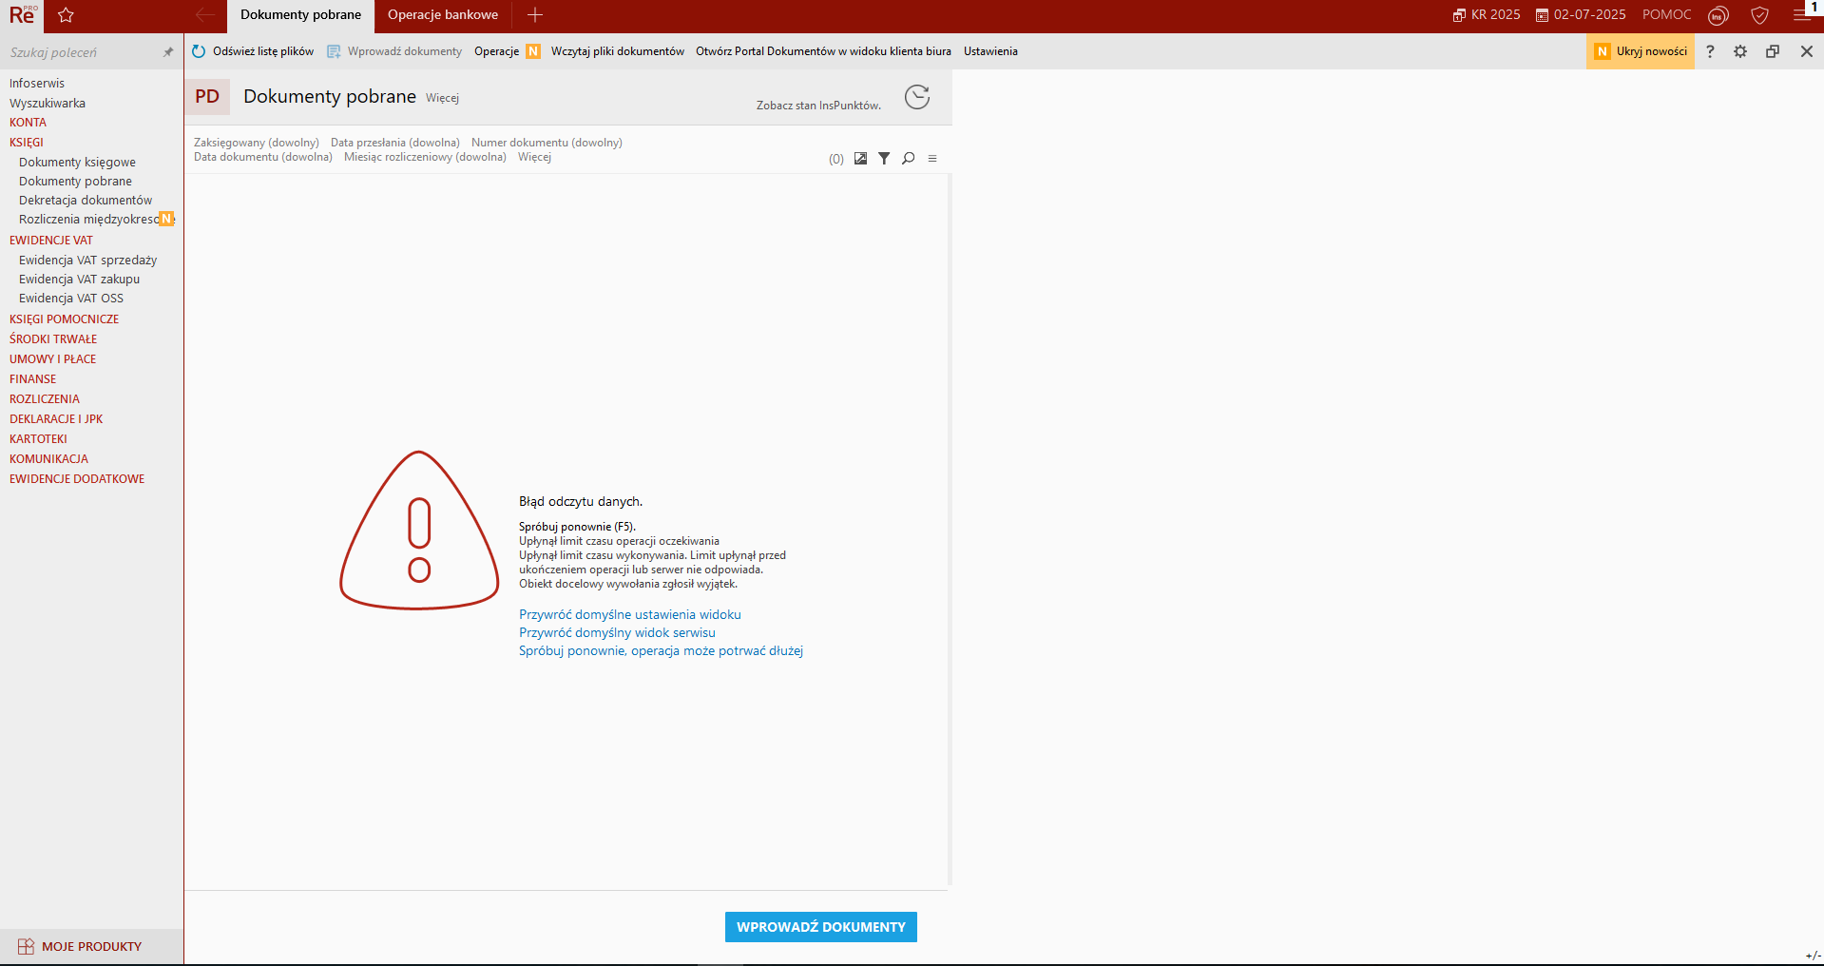This screenshot has width=1824, height=966.
Task: Click the favorites star icon
Action: pos(66,15)
